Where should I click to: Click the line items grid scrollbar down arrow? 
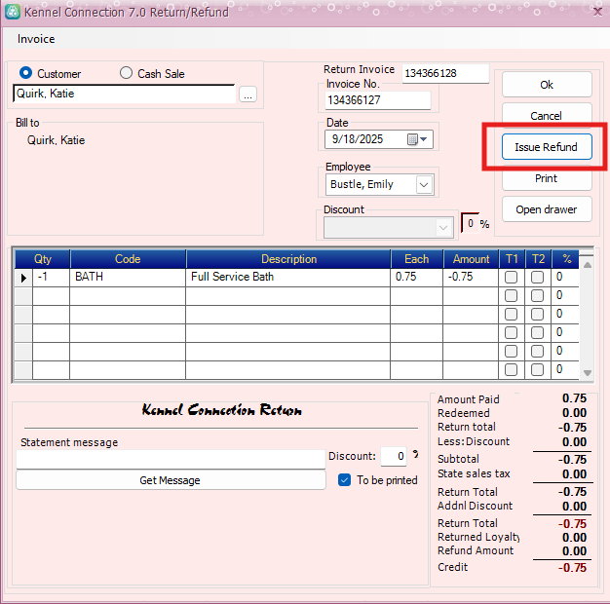click(x=587, y=373)
